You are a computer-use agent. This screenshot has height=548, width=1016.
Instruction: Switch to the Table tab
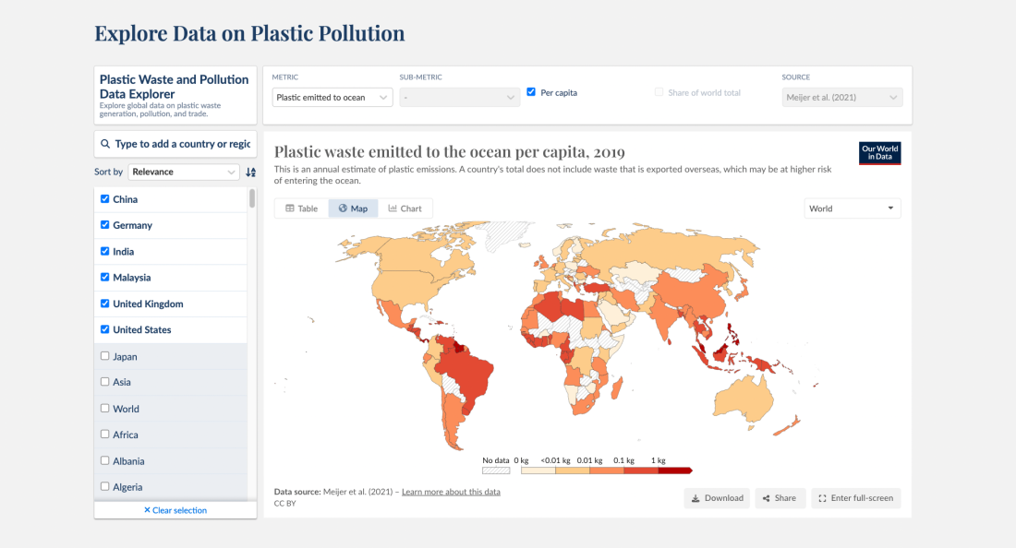pyautogui.click(x=302, y=208)
